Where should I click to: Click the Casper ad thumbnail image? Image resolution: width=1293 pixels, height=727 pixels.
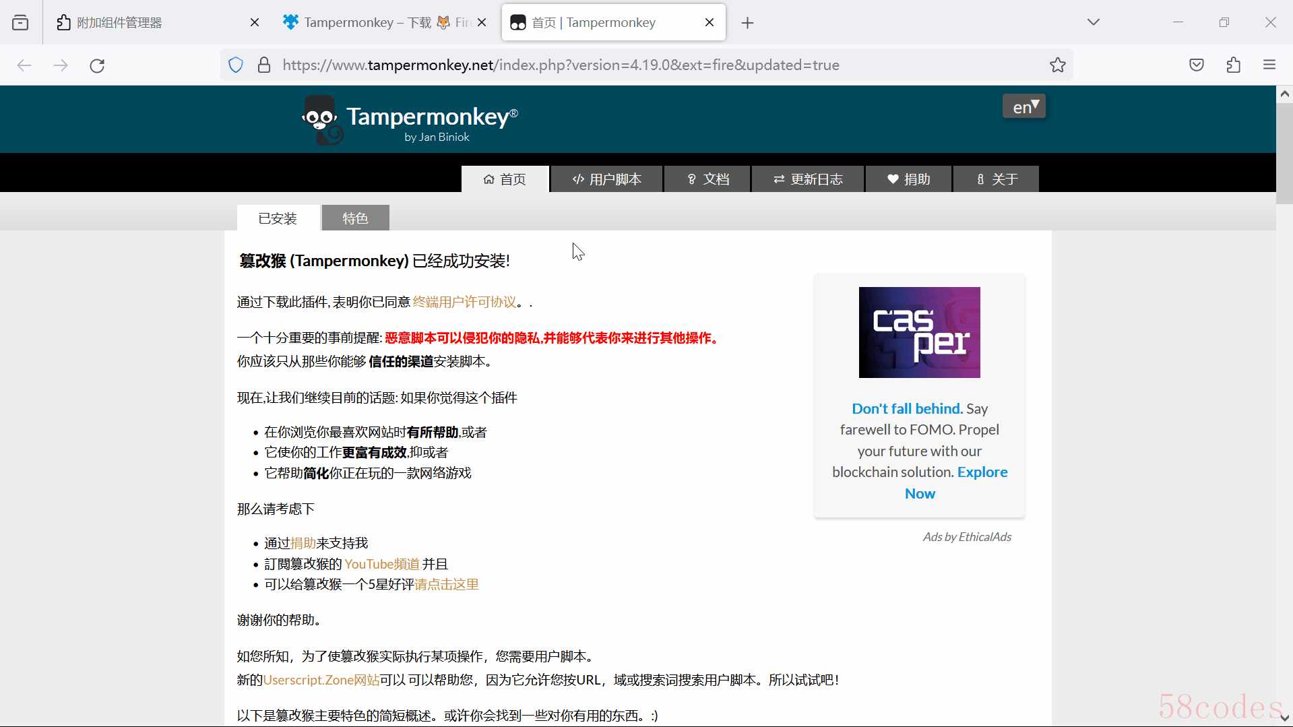[919, 332]
